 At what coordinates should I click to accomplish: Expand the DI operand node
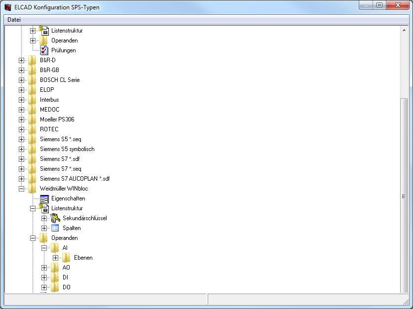pyautogui.click(x=44, y=277)
